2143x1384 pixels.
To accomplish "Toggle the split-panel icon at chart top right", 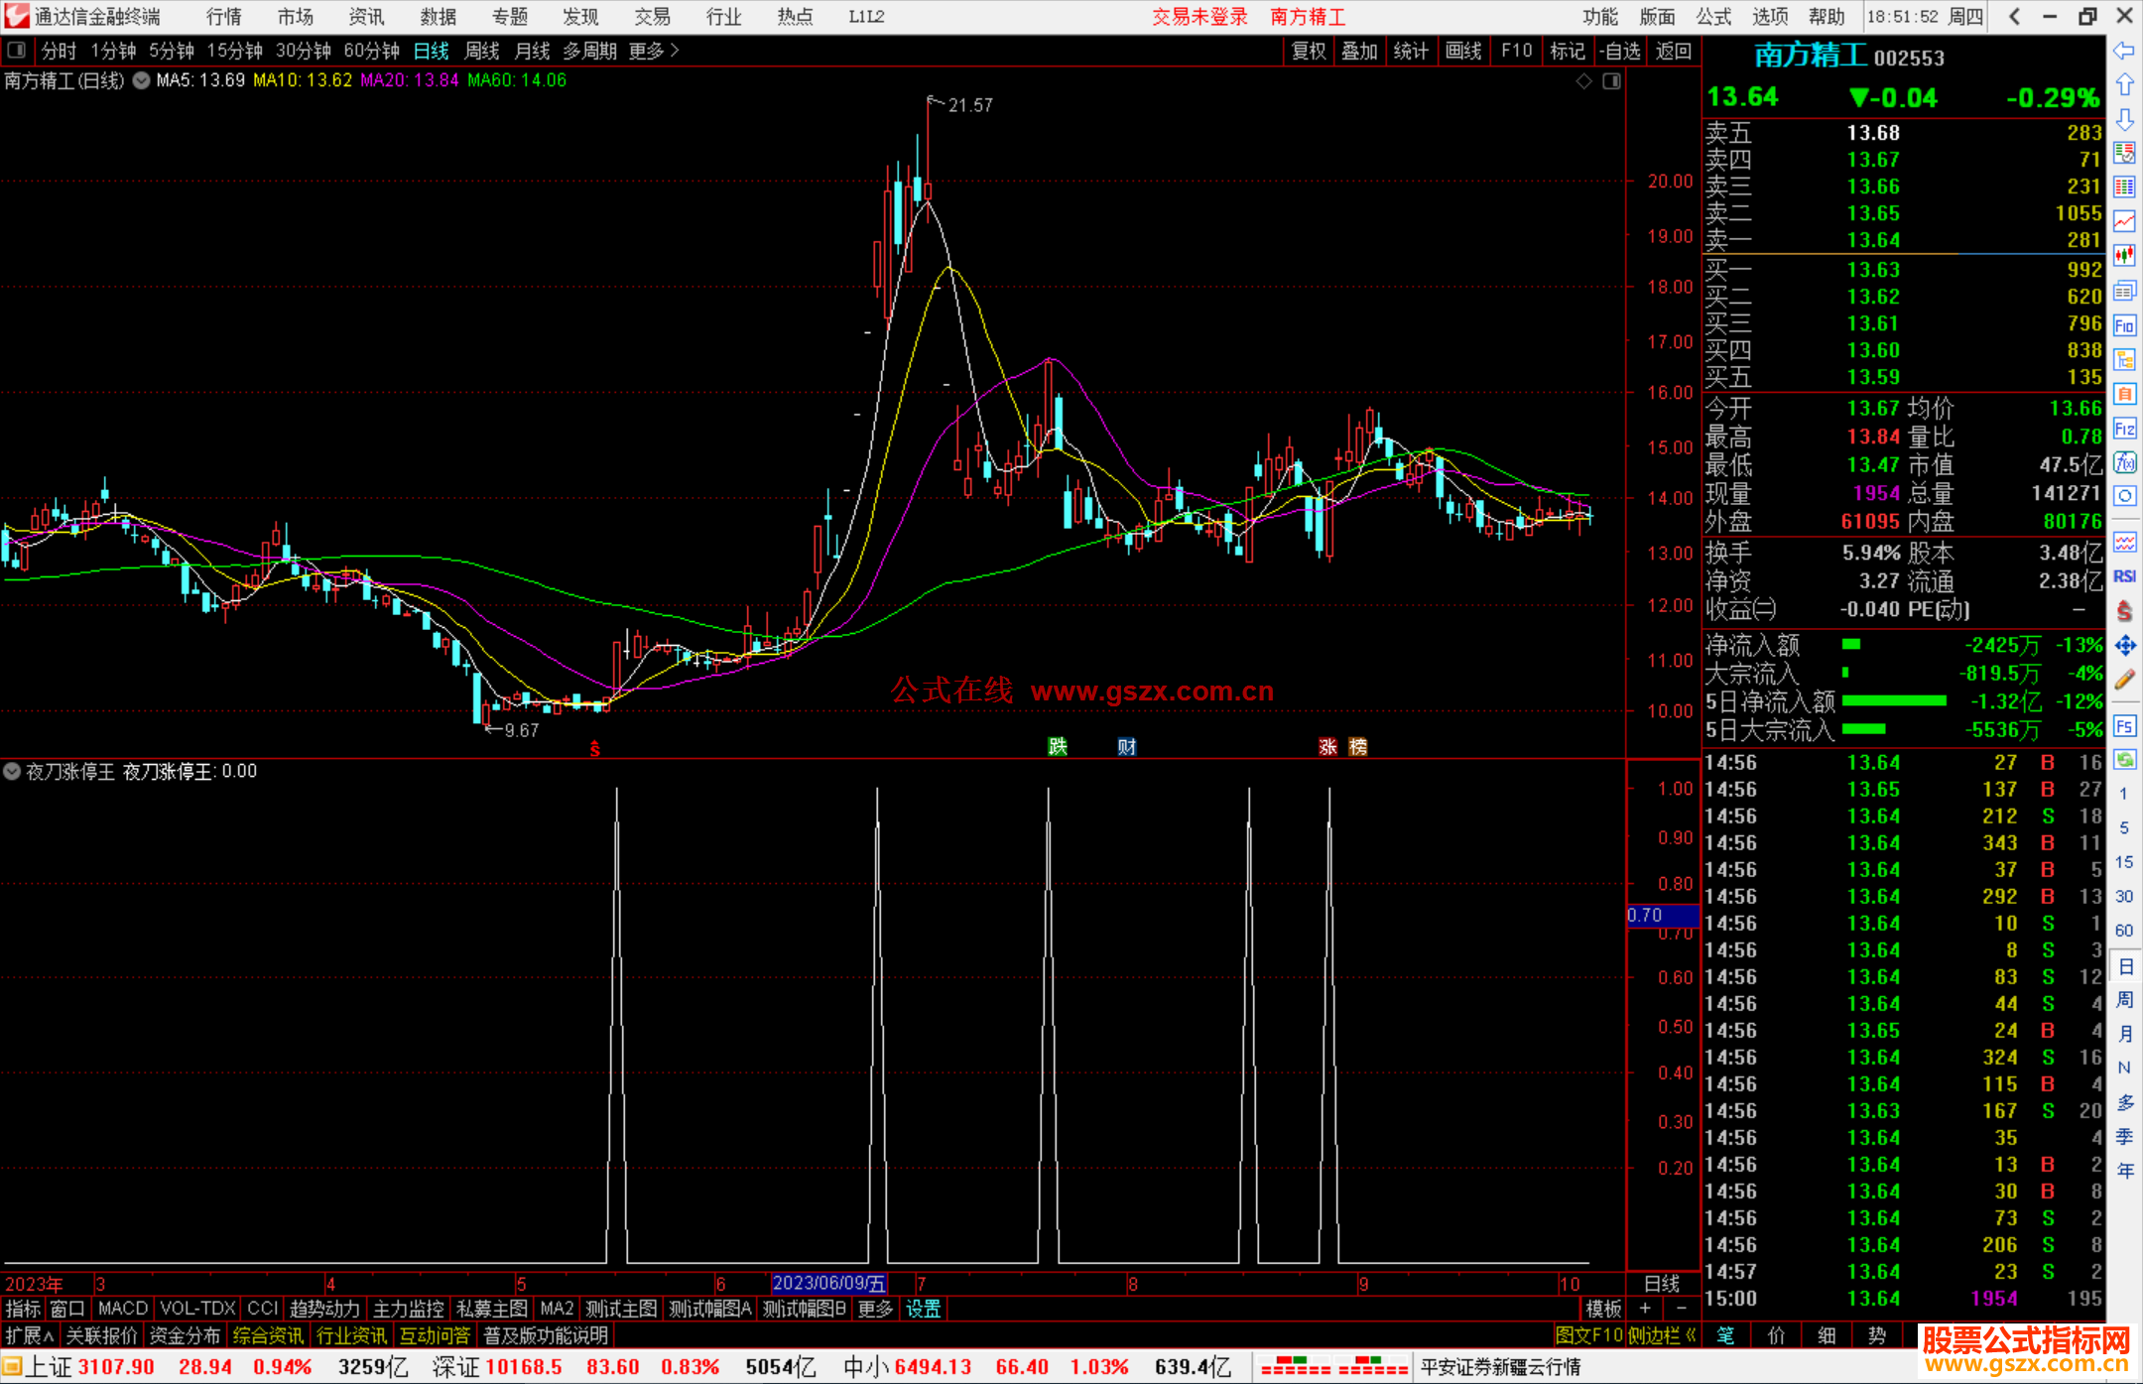I will click(1611, 80).
